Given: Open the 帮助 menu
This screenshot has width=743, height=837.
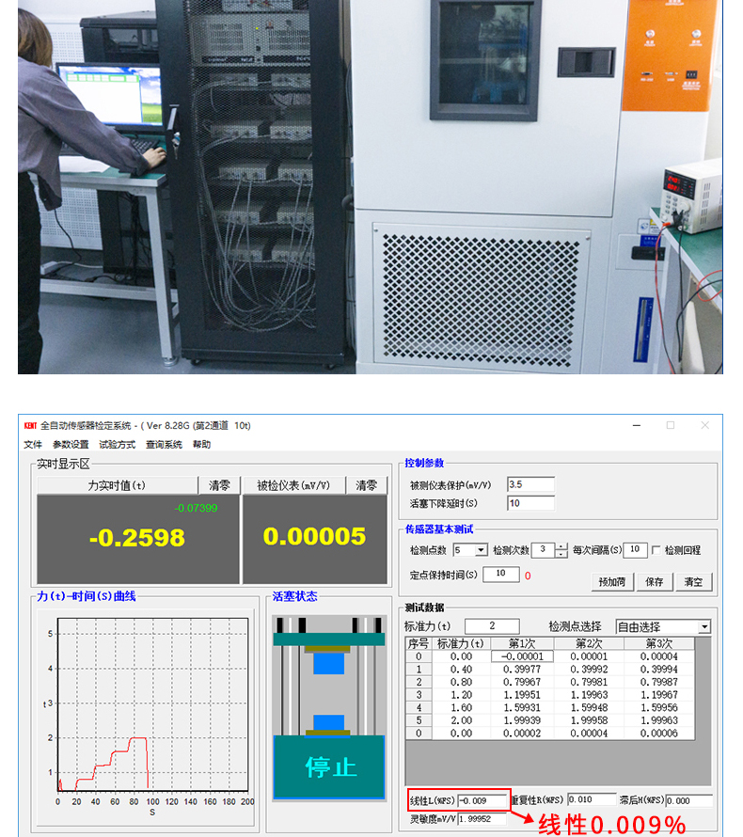Looking at the screenshot, I should (x=202, y=445).
